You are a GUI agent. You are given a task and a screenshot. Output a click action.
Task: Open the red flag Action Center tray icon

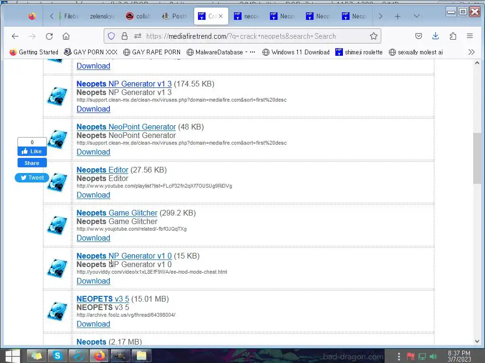click(411, 356)
